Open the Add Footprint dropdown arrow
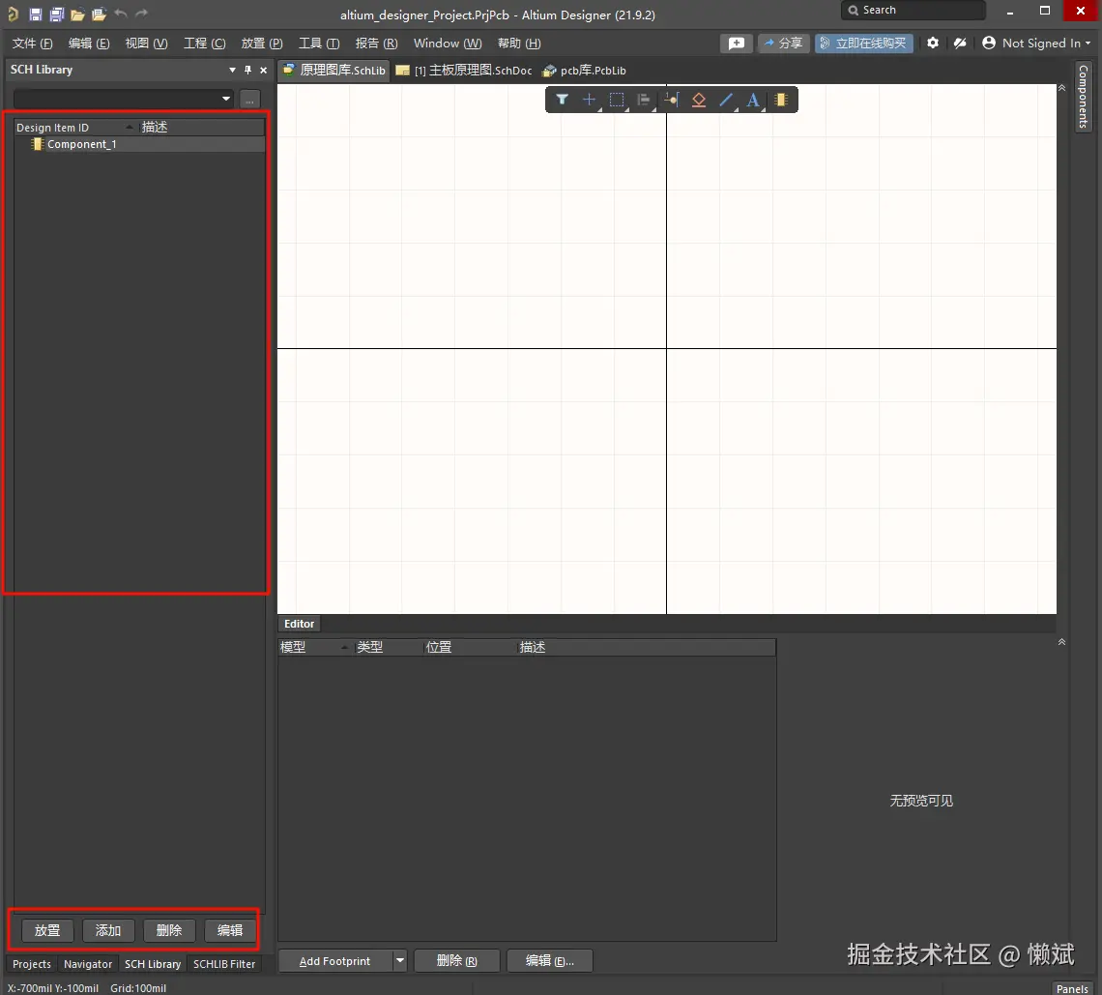 (399, 960)
